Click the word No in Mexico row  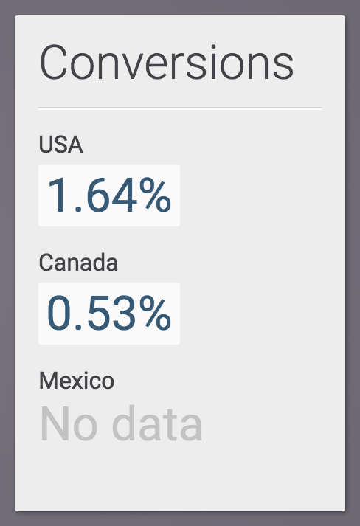69,423
